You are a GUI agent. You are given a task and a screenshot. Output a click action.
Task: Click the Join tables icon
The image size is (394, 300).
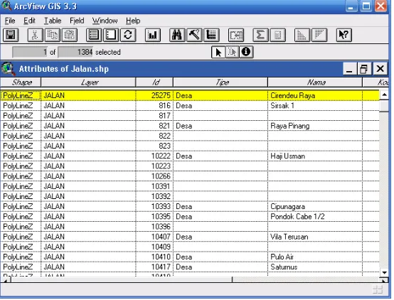(236, 35)
